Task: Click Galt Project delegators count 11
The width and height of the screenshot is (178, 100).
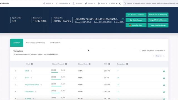Action: (x=118, y=91)
